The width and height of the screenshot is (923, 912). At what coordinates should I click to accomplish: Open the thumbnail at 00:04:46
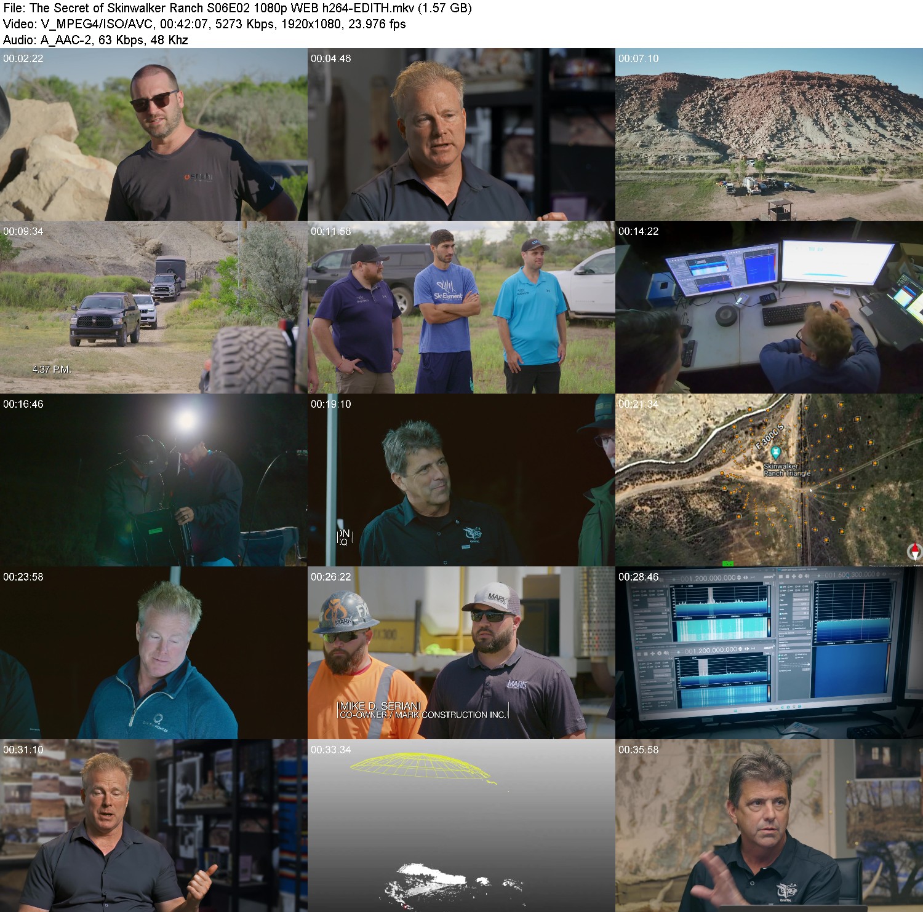click(x=461, y=135)
